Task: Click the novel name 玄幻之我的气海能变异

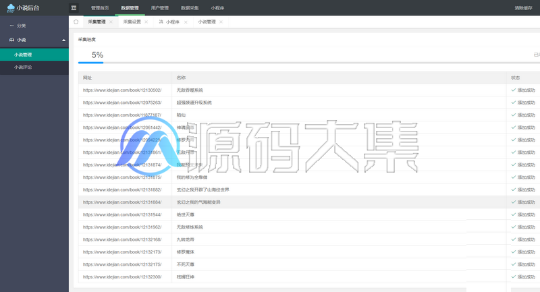Action: [198, 202]
